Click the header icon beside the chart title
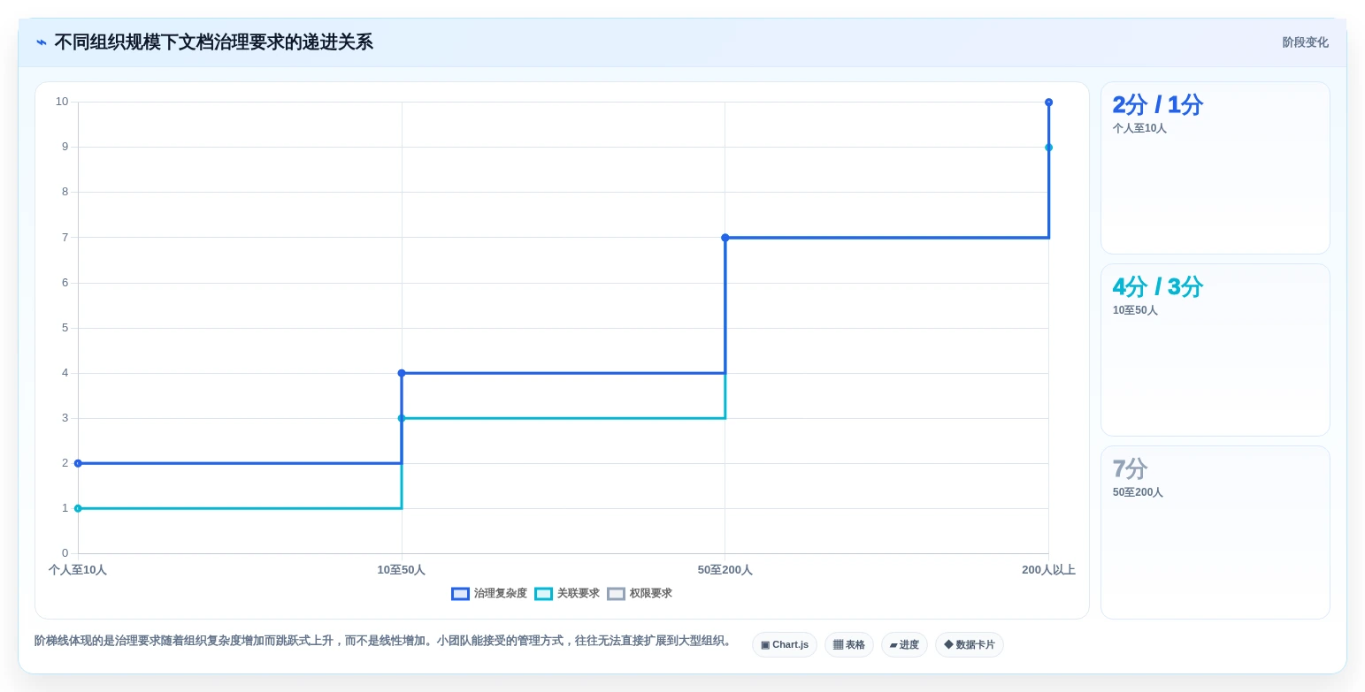1365x692 pixels. click(42, 42)
